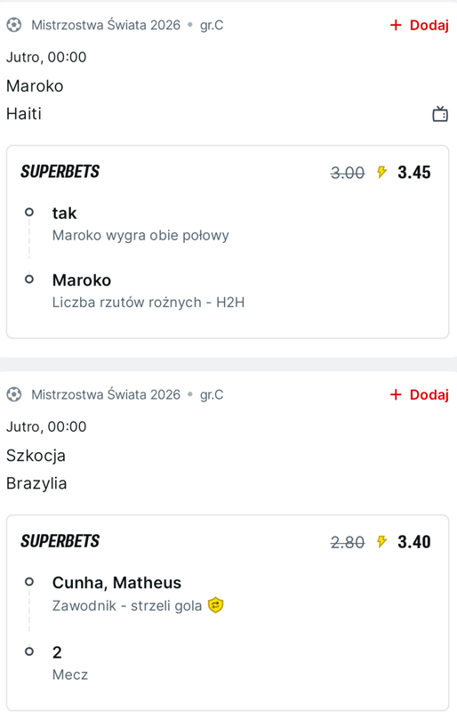Click the lightning boost icon next to 3.40
The width and height of the screenshot is (457, 712).
pyautogui.click(x=381, y=542)
